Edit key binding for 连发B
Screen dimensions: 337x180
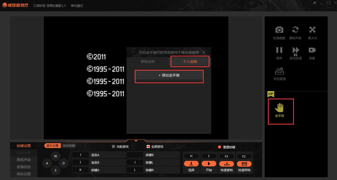tap(80, 162)
